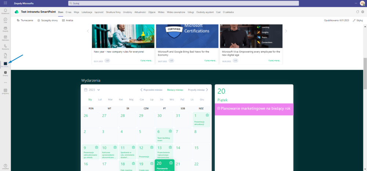367x171 pixels.
Task: Open website globe icon at top right
Action: [x=363, y=12]
